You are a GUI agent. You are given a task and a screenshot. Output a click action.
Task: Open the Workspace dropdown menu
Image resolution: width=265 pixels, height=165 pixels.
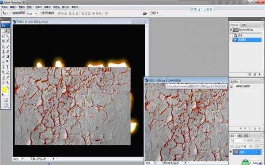click(154, 13)
